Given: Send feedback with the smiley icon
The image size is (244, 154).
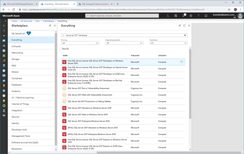Looking at the screenshot, I should 206,16.
